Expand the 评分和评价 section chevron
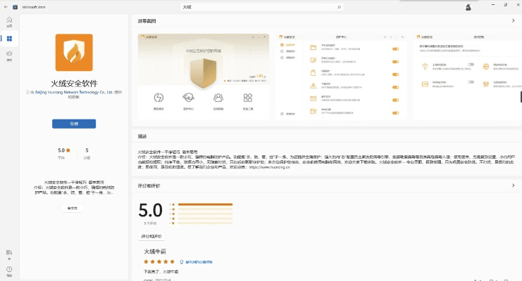522x281 pixels. click(x=513, y=185)
